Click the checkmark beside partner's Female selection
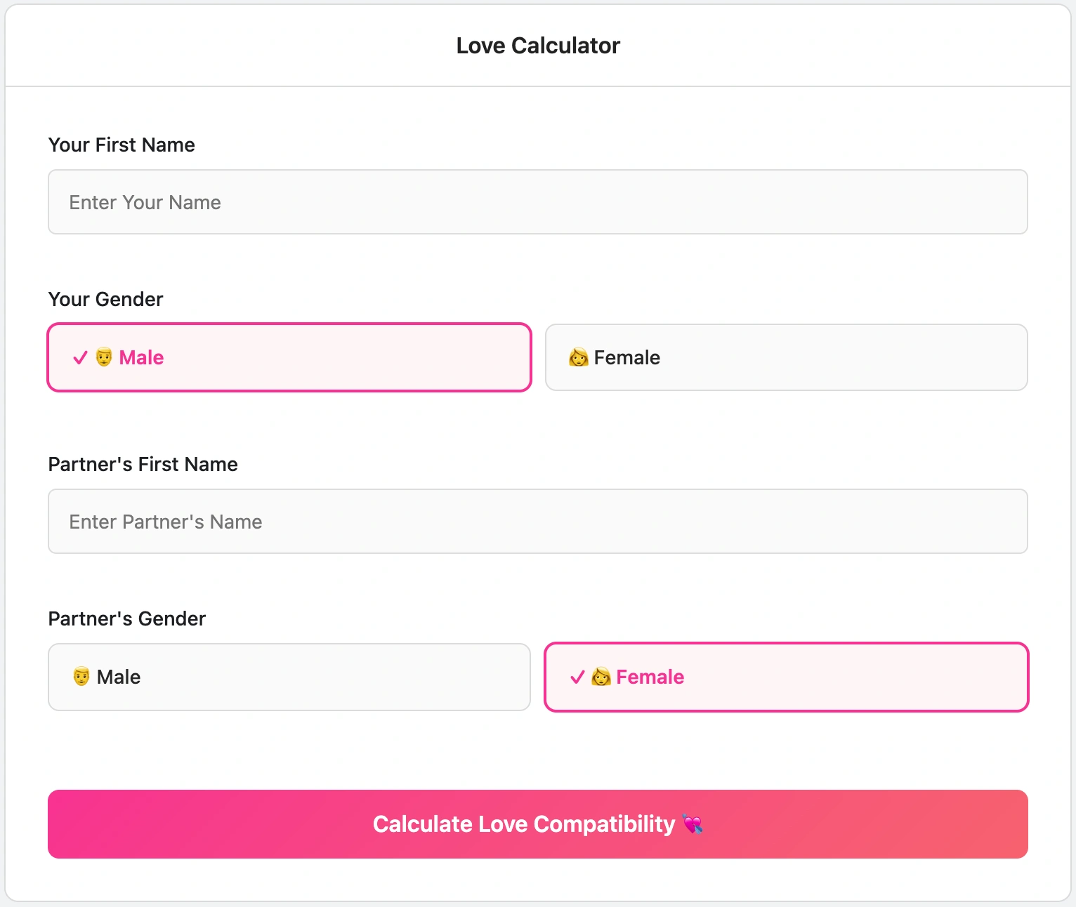 (x=577, y=677)
